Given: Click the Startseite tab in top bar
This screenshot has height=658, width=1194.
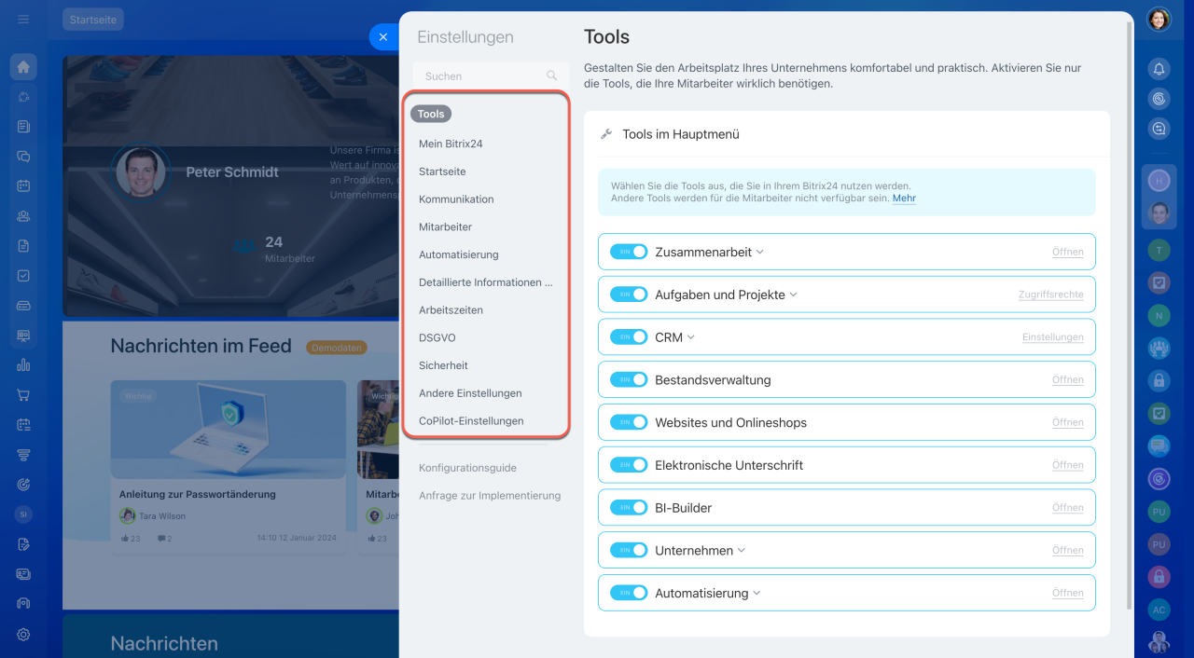Looking at the screenshot, I should point(93,20).
